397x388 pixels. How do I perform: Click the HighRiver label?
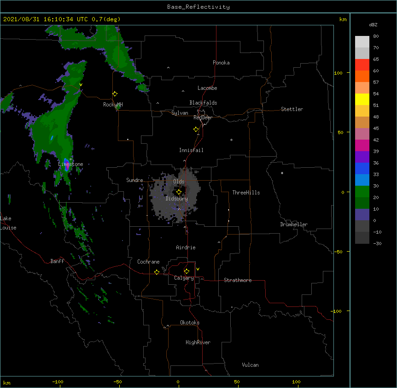(198, 342)
